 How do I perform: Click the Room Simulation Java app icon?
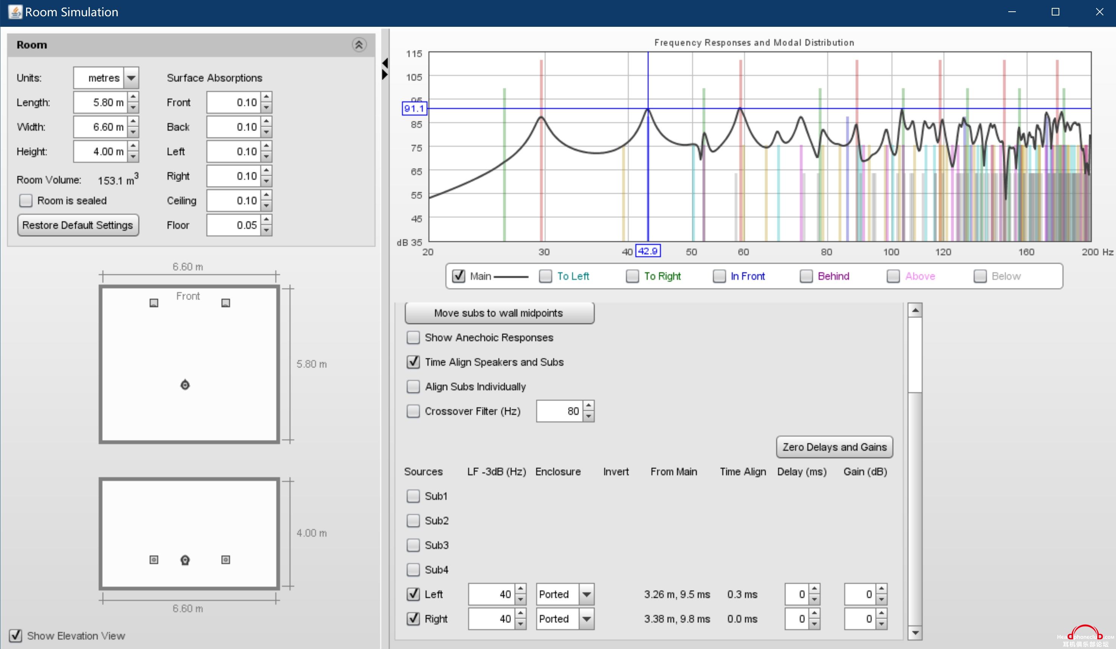tap(15, 12)
